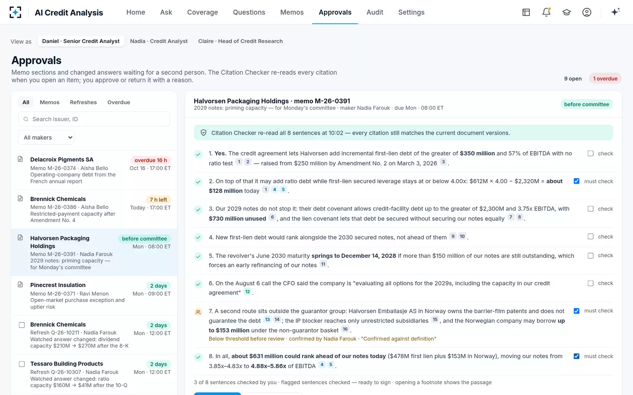Image resolution: width=633 pixels, height=395 pixels.
Task: Click the AI Credit Analysis logo icon
Action: [15, 12]
